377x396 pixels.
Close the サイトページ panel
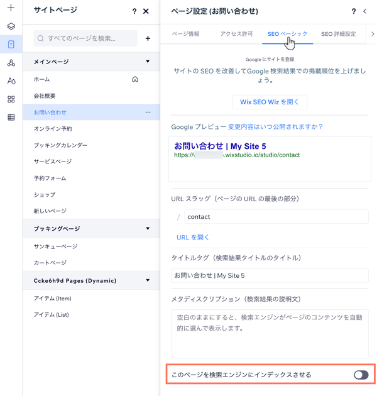146,11
